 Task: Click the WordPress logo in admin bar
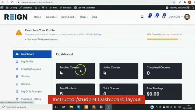pyautogui.click(x=2, y=8)
